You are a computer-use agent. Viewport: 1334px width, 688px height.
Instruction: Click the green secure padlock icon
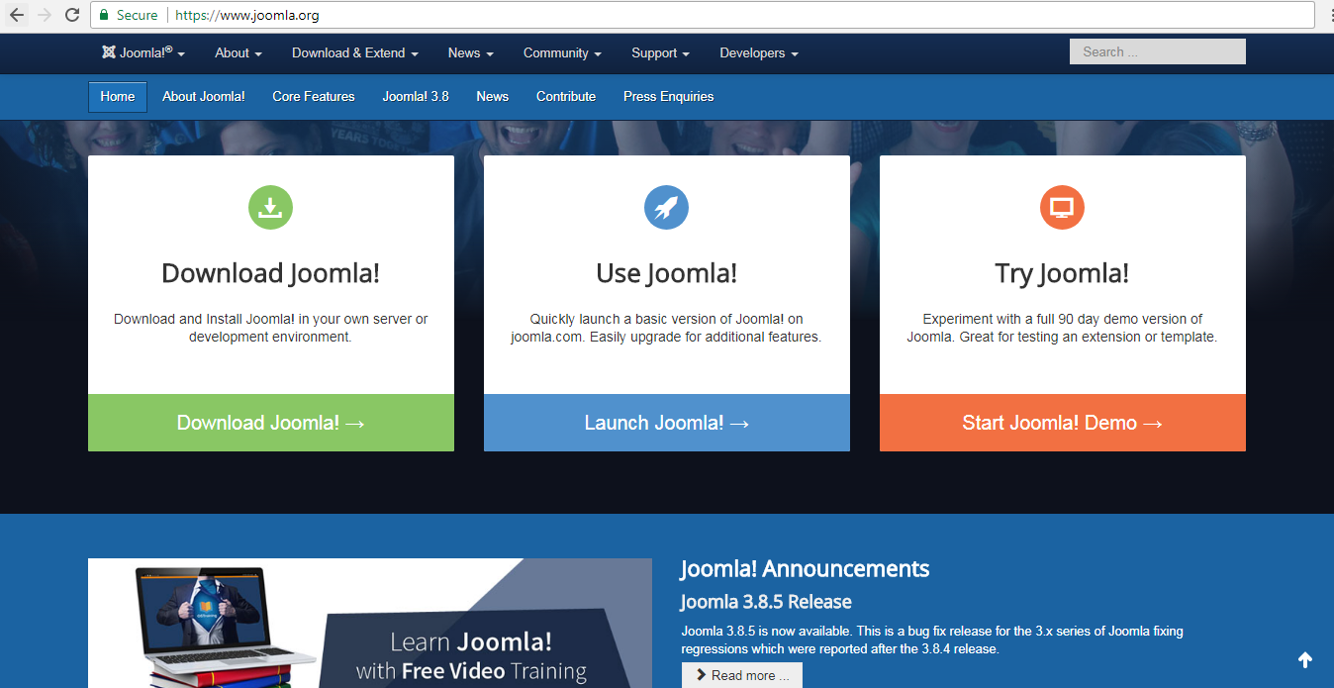pyautogui.click(x=104, y=15)
